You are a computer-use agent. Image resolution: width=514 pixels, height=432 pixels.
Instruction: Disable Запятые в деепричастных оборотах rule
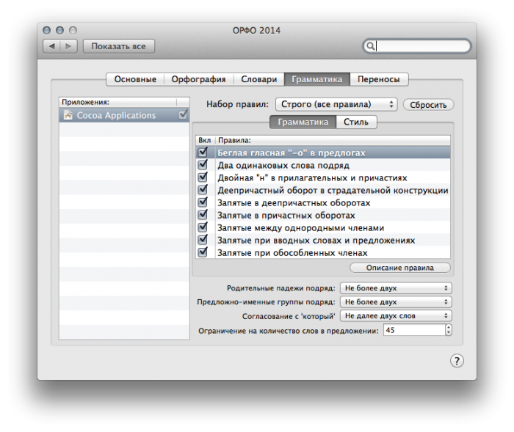(x=203, y=202)
